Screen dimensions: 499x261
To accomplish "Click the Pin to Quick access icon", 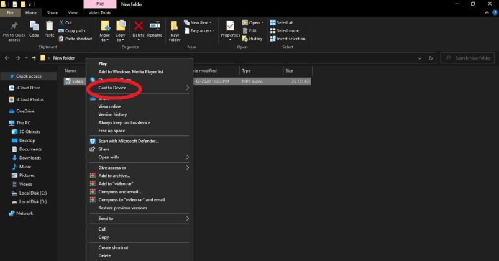I will (x=14, y=25).
